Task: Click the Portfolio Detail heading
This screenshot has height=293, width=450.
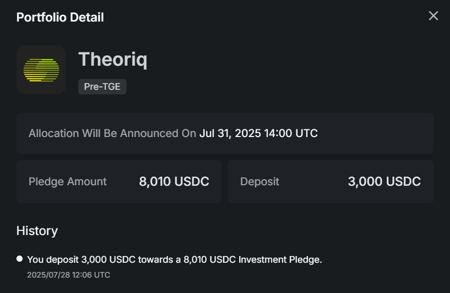Action: 60,17
